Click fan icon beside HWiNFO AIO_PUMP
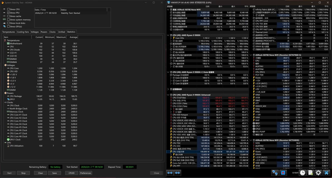Viewport: 332px width, 178px height. tap(254, 131)
